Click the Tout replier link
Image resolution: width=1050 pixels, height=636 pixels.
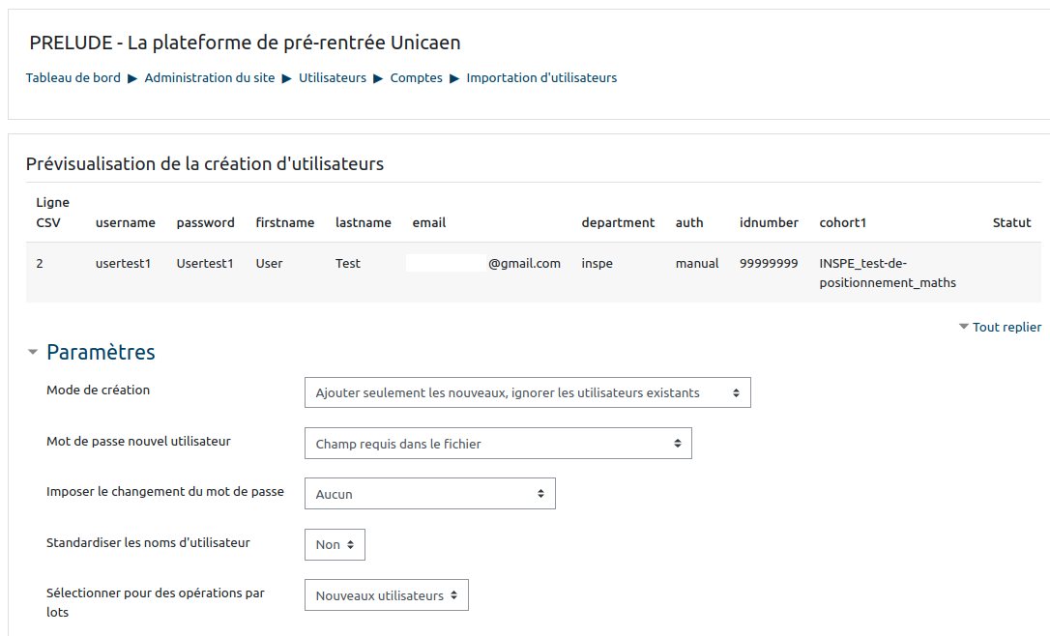(1006, 327)
